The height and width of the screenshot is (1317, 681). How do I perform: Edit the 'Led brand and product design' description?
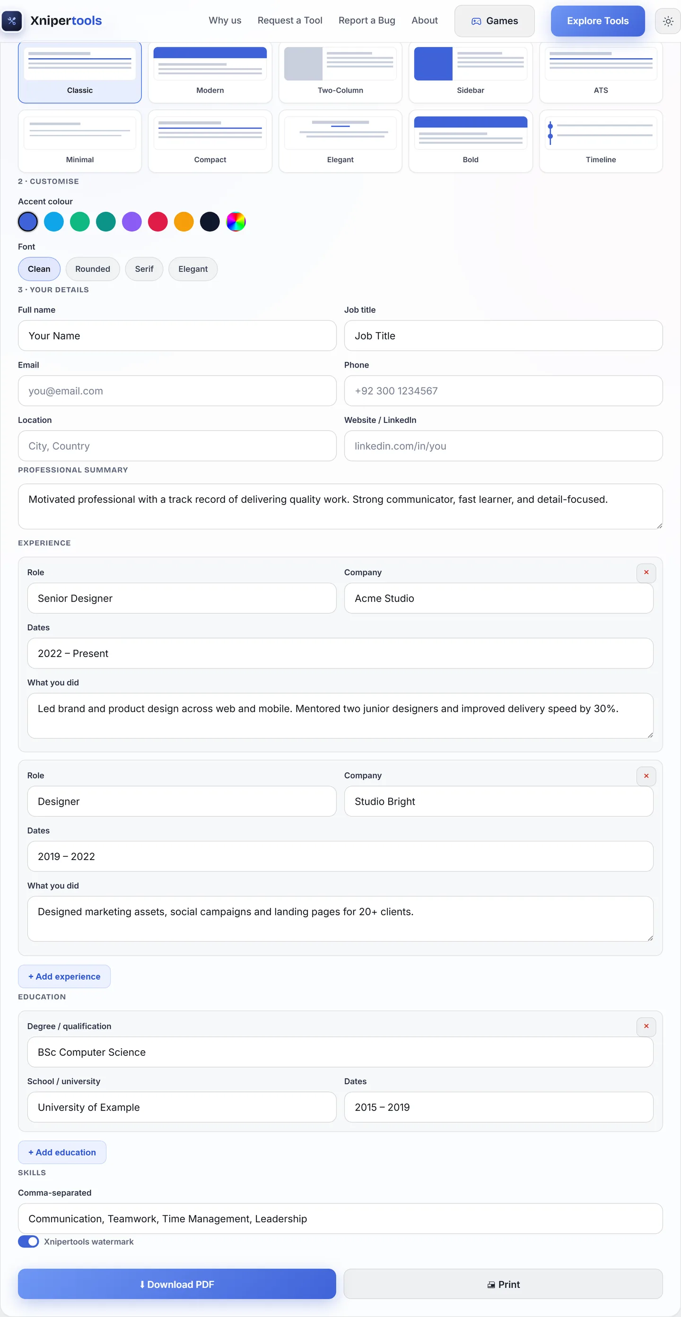pos(340,716)
